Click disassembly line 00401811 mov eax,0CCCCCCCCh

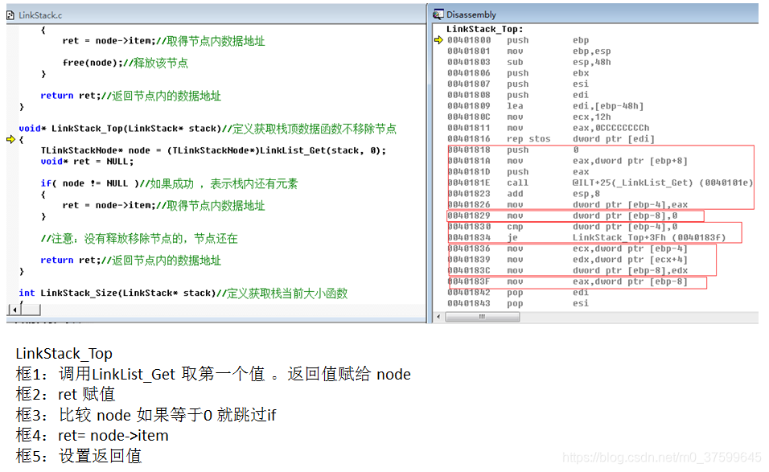549,128
